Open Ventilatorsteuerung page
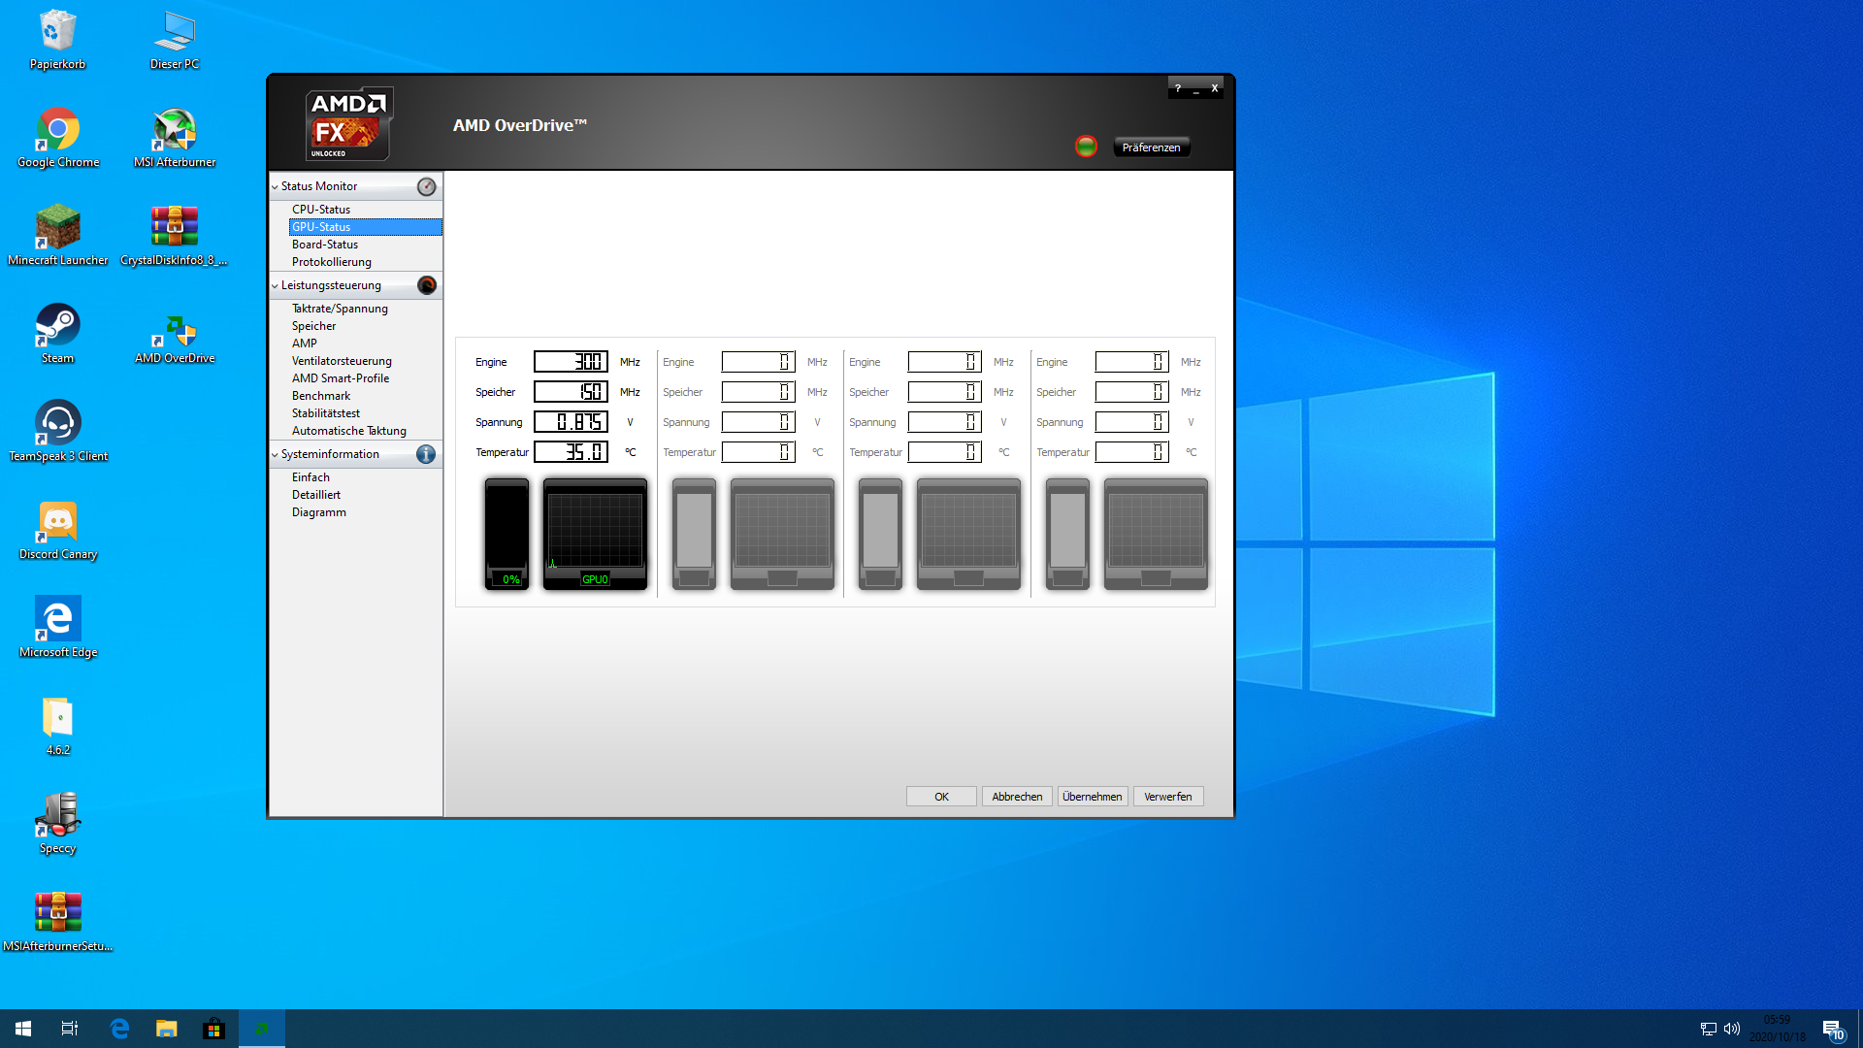Image resolution: width=1863 pixels, height=1048 pixels. (x=342, y=361)
